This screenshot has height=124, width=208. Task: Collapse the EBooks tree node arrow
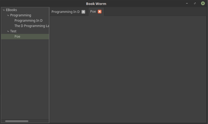point(4,10)
